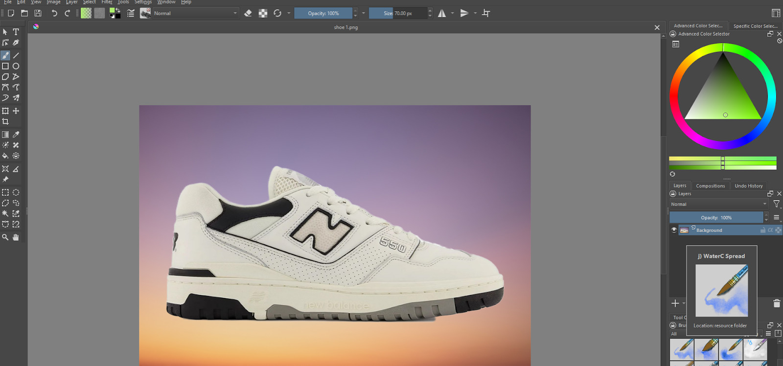Select the Shape Select arrow tool
783x366 pixels.
(5, 32)
